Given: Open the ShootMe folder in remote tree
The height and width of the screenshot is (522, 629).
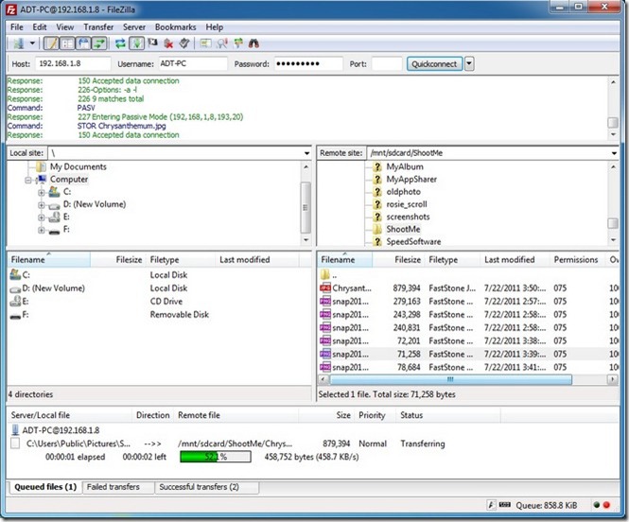Looking at the screenshot, I should tap(403, 229).
